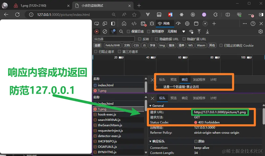This screenshot has height=156, width=265.
Task: Open the DevTools Welcome home icon
Action: pos(124,24)
